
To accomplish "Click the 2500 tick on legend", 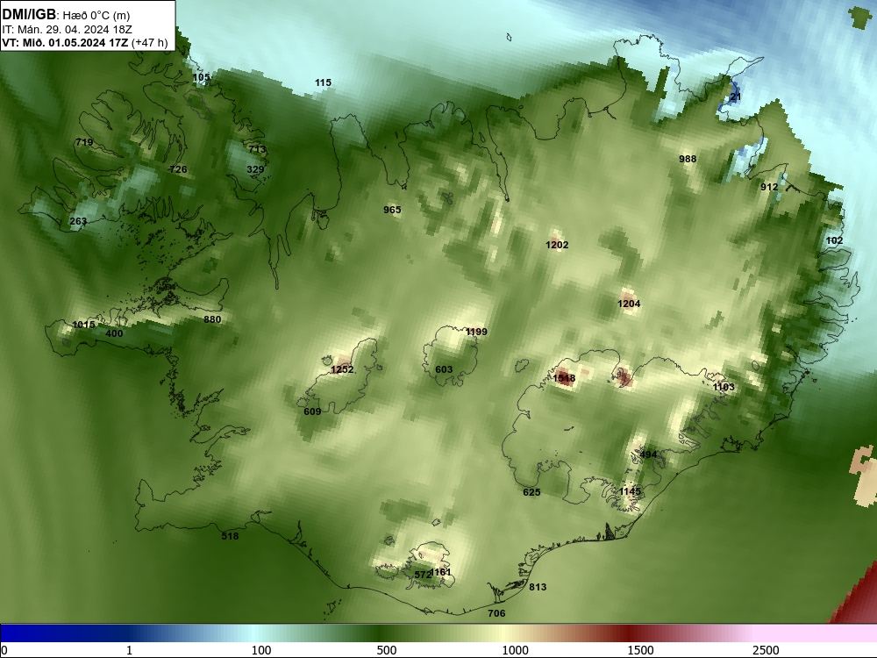I will click(x=766, y=650).
